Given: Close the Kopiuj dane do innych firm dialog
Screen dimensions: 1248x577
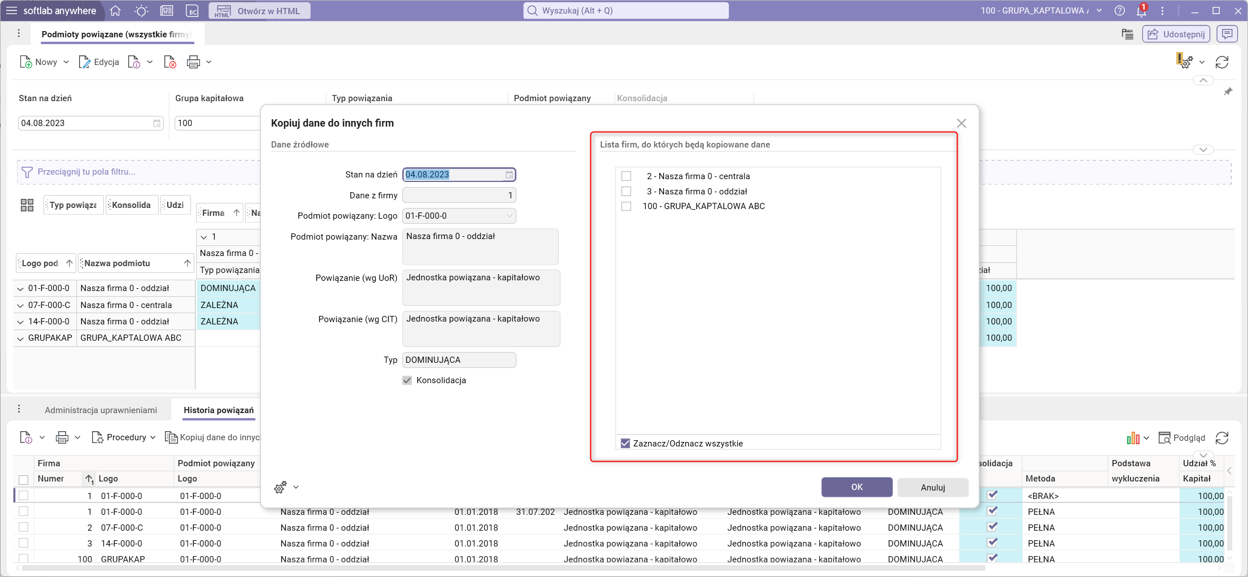Looking at the screenshot, I should coord(962,123).
